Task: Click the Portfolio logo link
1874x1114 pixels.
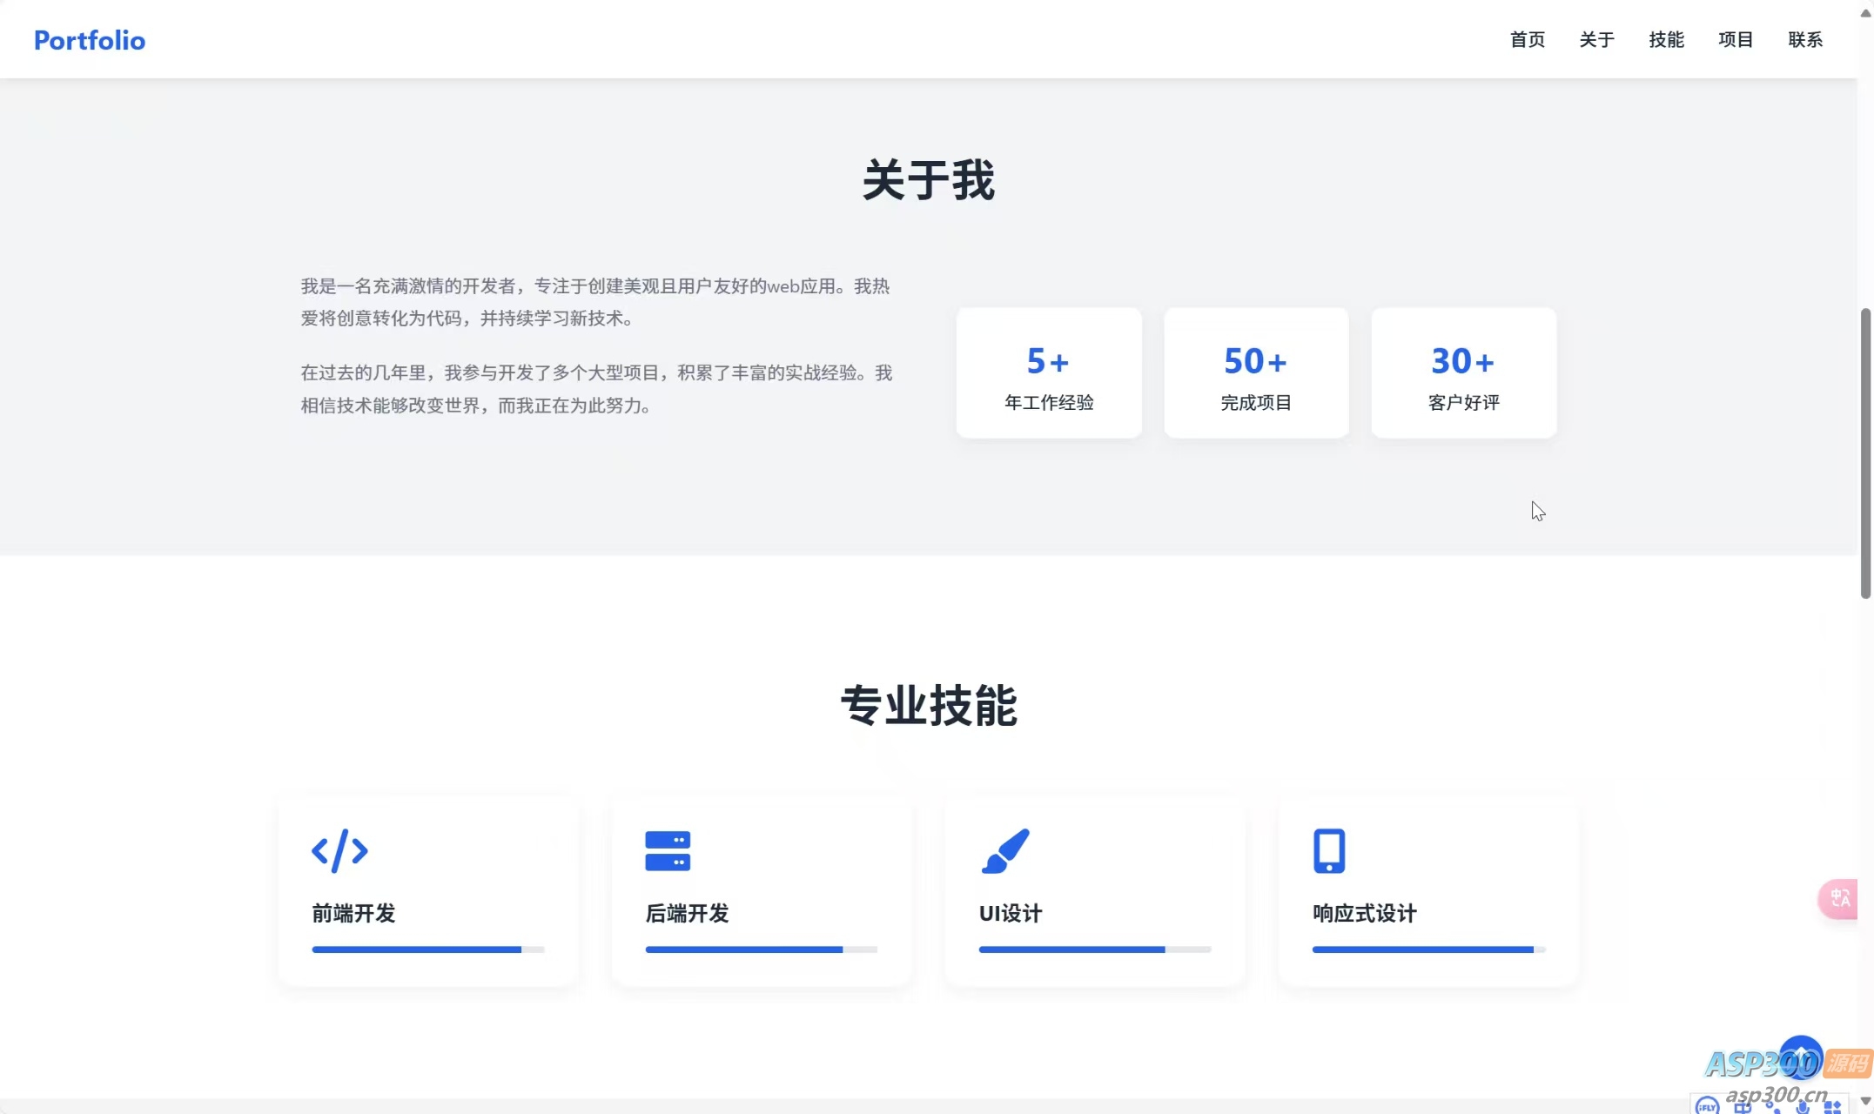Action: pos(89,40)
